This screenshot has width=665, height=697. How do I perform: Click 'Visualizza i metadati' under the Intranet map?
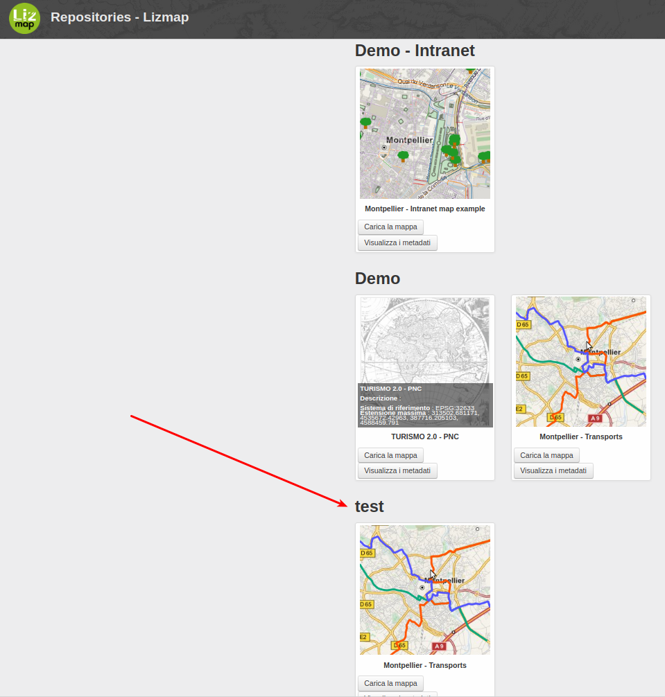click(x=397, y=242)
